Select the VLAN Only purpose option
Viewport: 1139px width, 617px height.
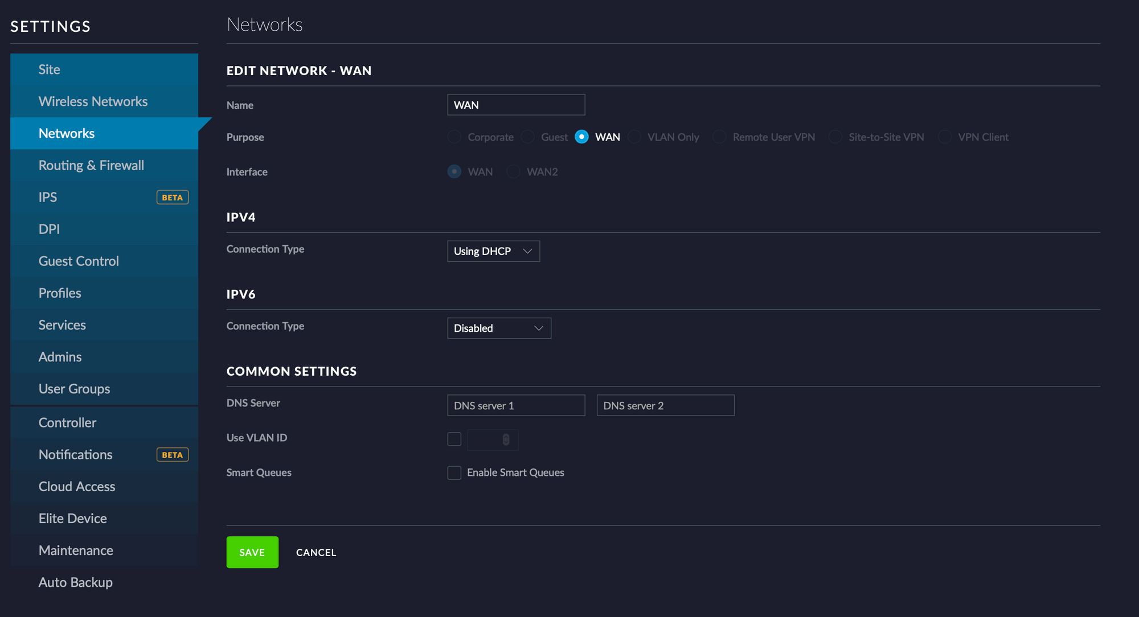point(634,137)
